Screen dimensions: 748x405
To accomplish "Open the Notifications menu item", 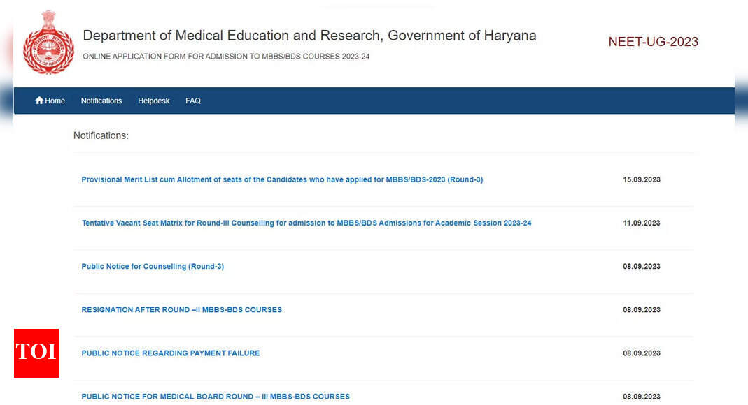I will (x=101, y=101).
